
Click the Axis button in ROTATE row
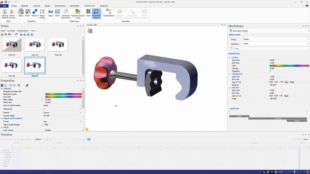[x=286, y=96]
